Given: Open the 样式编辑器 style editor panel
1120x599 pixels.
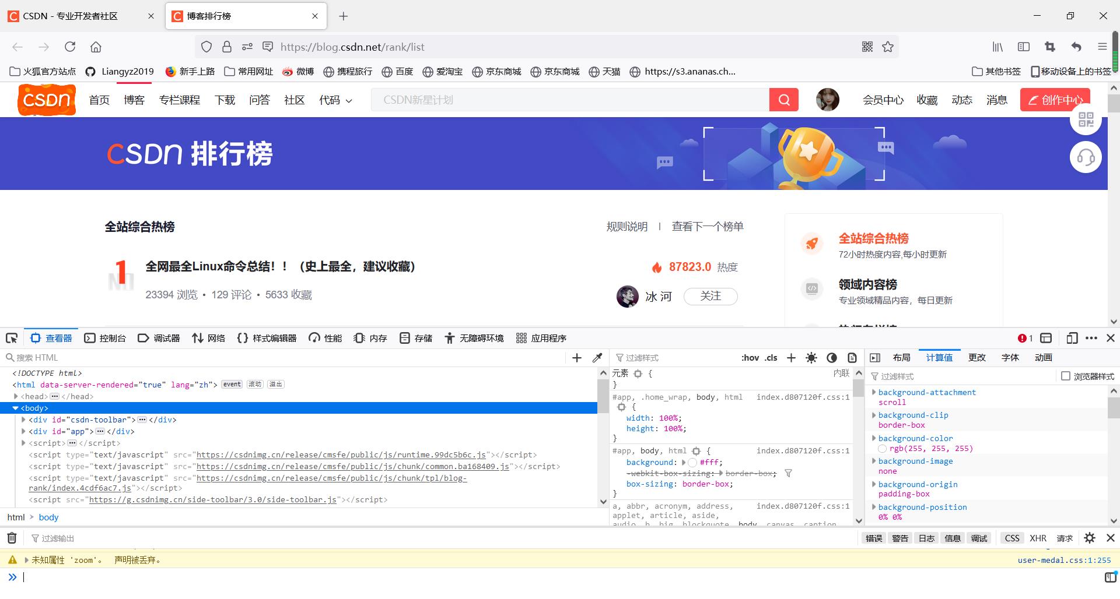Looking at the screenshot, I should point(267,338).
